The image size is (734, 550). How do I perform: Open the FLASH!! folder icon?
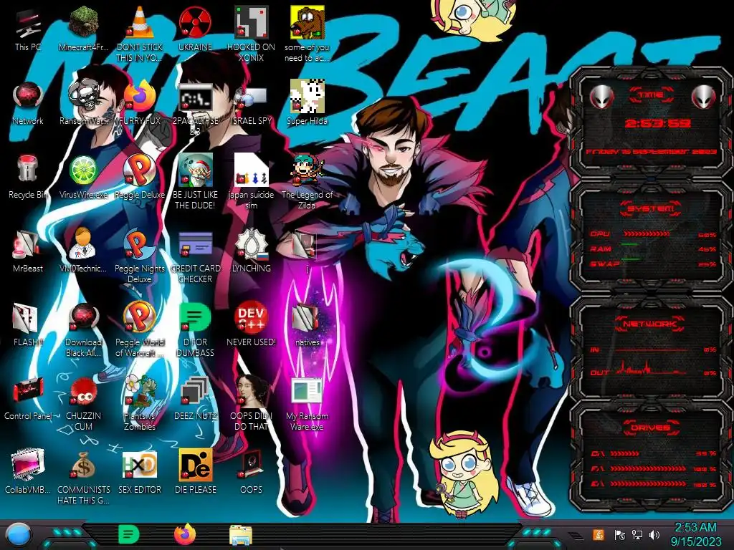coord(26,318)
